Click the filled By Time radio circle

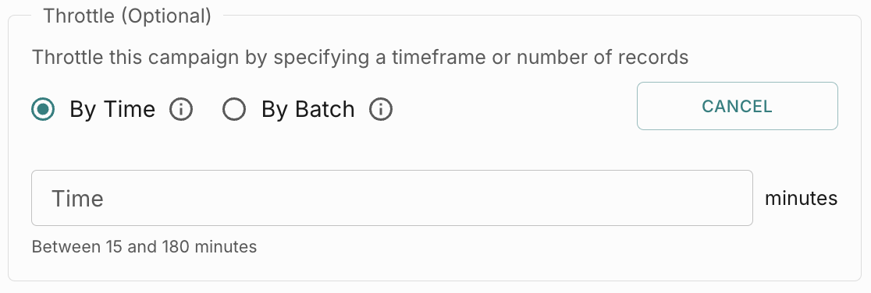pyautogui.click(x=44, y=109)
